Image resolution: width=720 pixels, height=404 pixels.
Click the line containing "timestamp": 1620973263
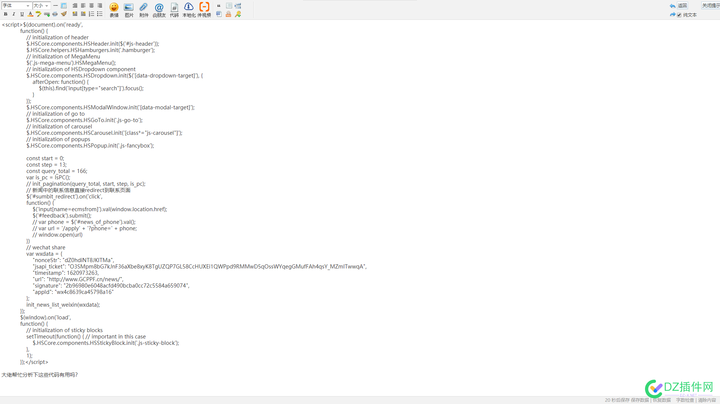66,273
